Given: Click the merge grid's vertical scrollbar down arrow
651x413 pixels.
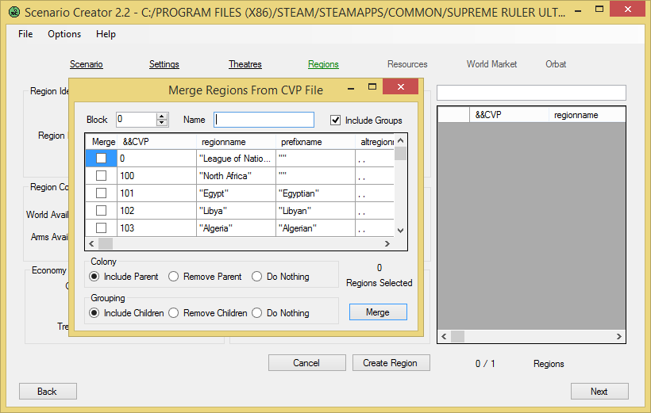Looking at the screenshot, I should 400,231.
